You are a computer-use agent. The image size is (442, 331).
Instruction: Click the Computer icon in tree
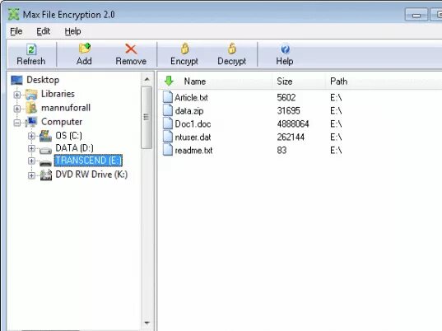click(x=31, y=122)
